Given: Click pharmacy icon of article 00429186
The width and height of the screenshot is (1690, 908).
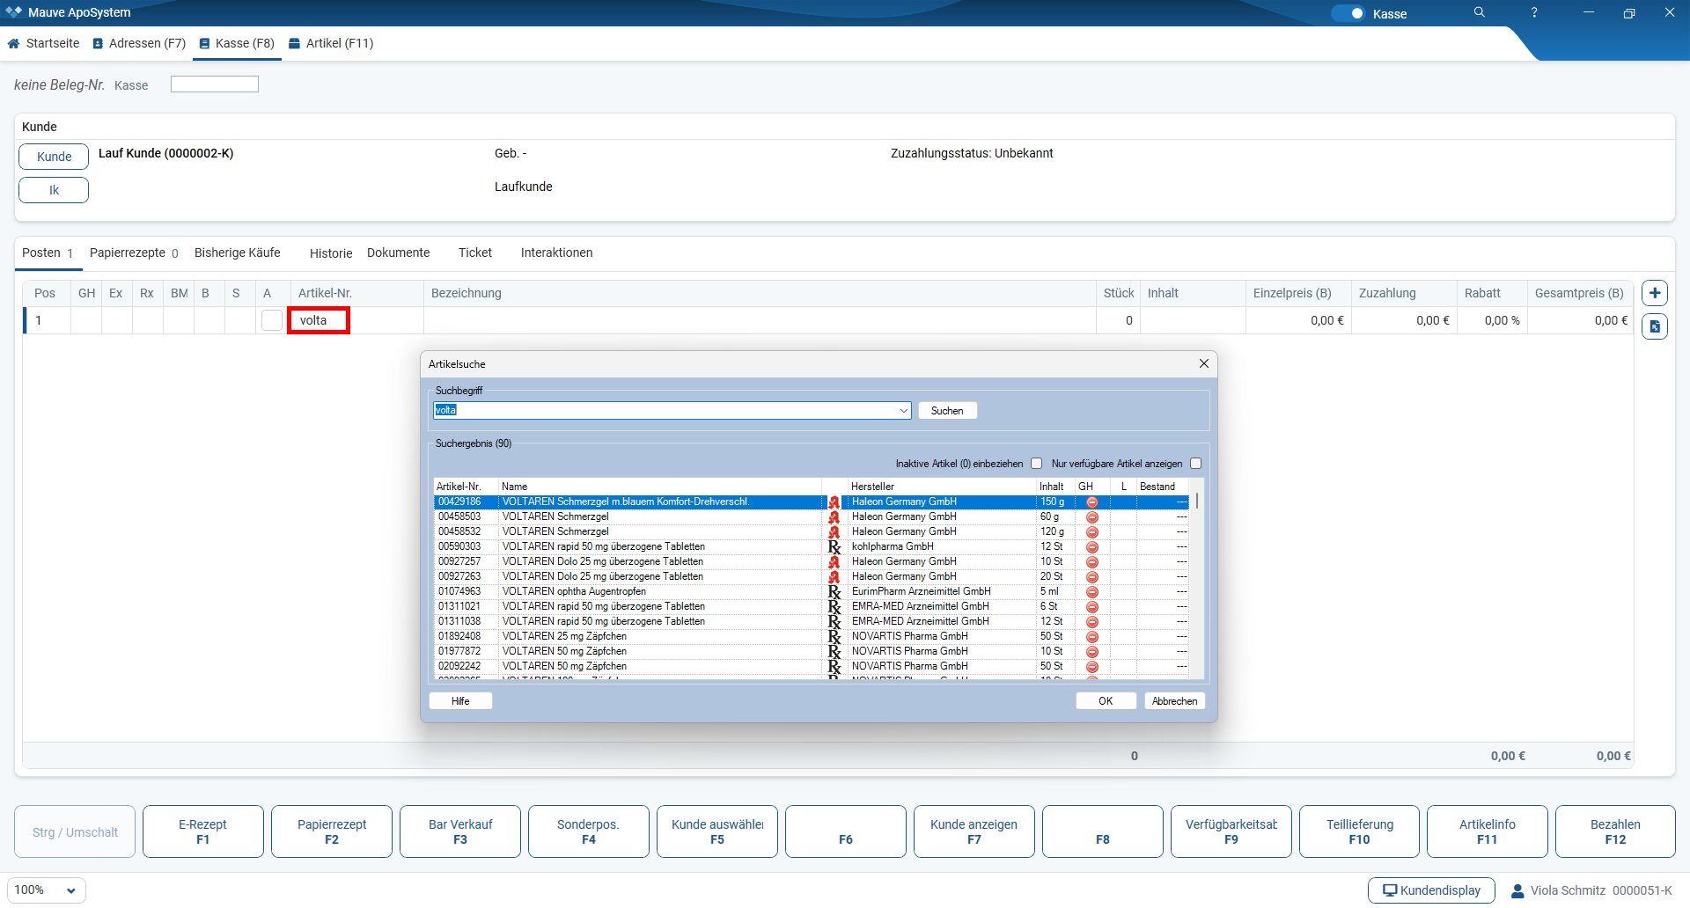Looking at the screenshot, I should coord(834,502).
